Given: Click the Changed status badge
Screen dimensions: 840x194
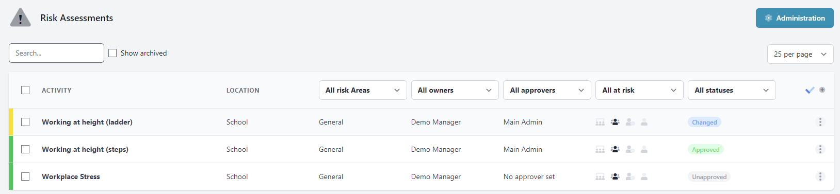Looking at the screenshot, I should coord(704,122).
